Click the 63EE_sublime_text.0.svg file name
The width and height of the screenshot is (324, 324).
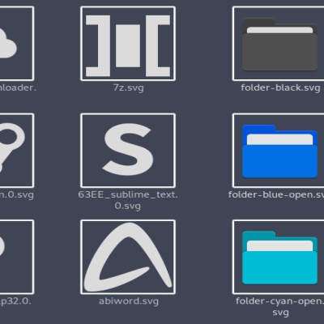click(128, 200)
